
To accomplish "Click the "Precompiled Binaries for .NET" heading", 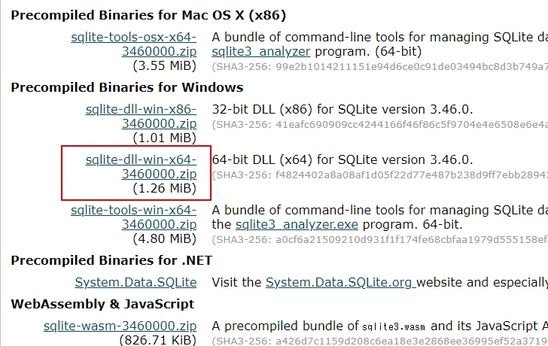I will (x=111, y=260).
